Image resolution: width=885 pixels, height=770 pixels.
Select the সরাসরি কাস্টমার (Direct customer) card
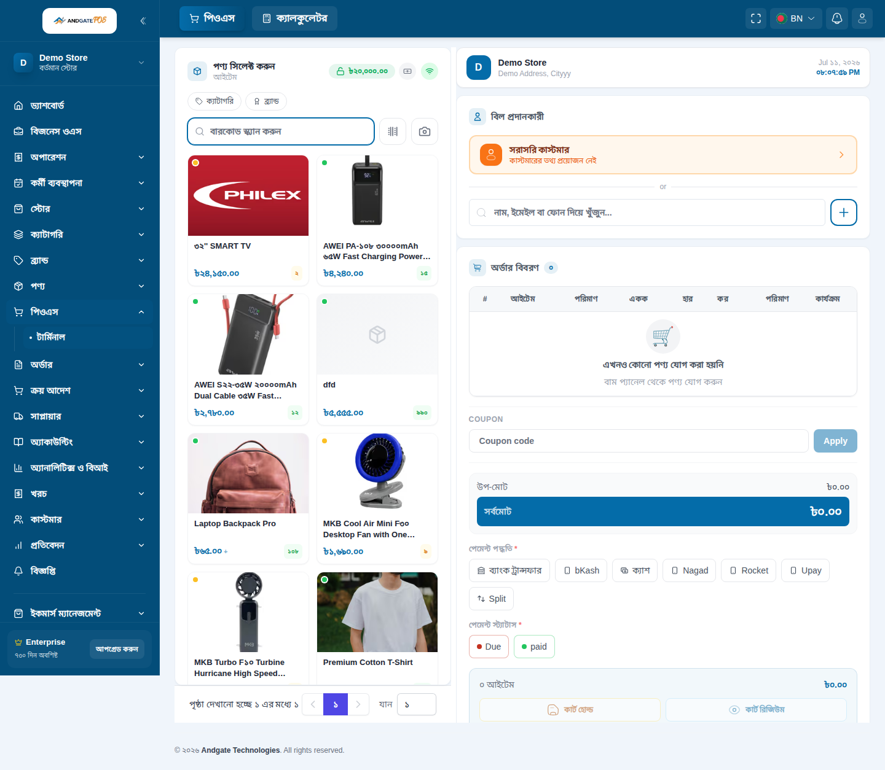(x=663, y=155)
